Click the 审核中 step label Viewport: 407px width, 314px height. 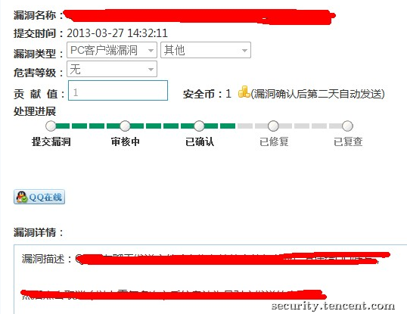(126, 141)
